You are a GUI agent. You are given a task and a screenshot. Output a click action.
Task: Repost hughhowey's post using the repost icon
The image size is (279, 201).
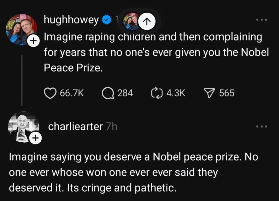156,93
